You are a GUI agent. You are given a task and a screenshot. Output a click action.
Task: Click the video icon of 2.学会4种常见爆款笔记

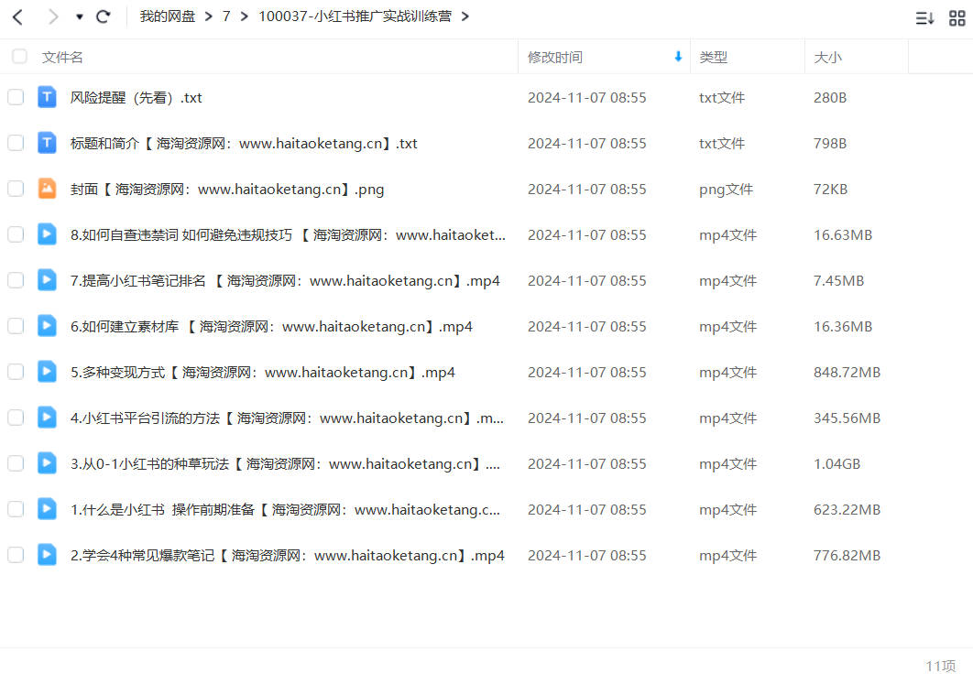[47, 554]
